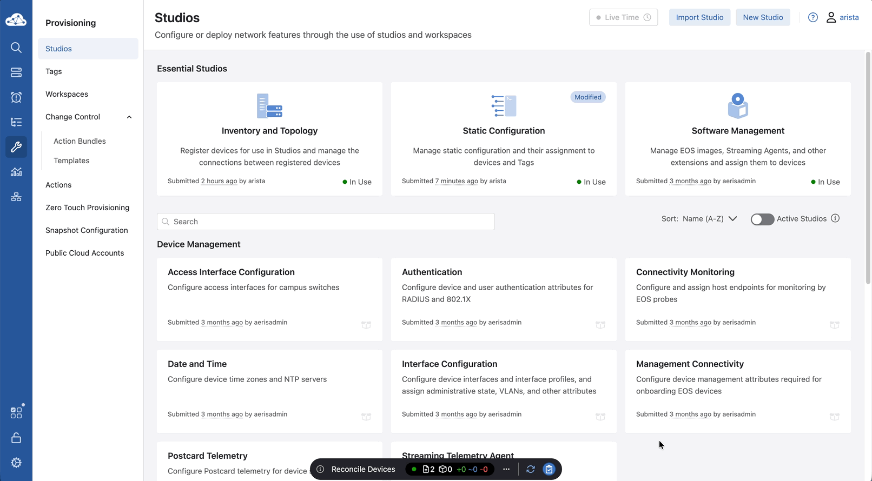This screenshot has width=872, height=481.
Task: Open the Inventory and Topology studio
Action: pos(269,139)
